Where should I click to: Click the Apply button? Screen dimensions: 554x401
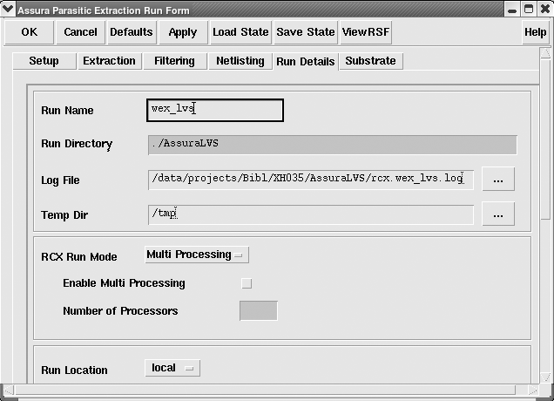(183, 32)
